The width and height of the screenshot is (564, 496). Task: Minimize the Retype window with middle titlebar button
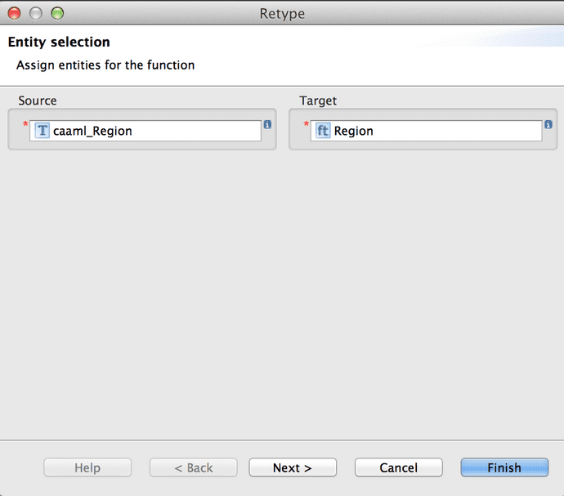tap(36, 13)
